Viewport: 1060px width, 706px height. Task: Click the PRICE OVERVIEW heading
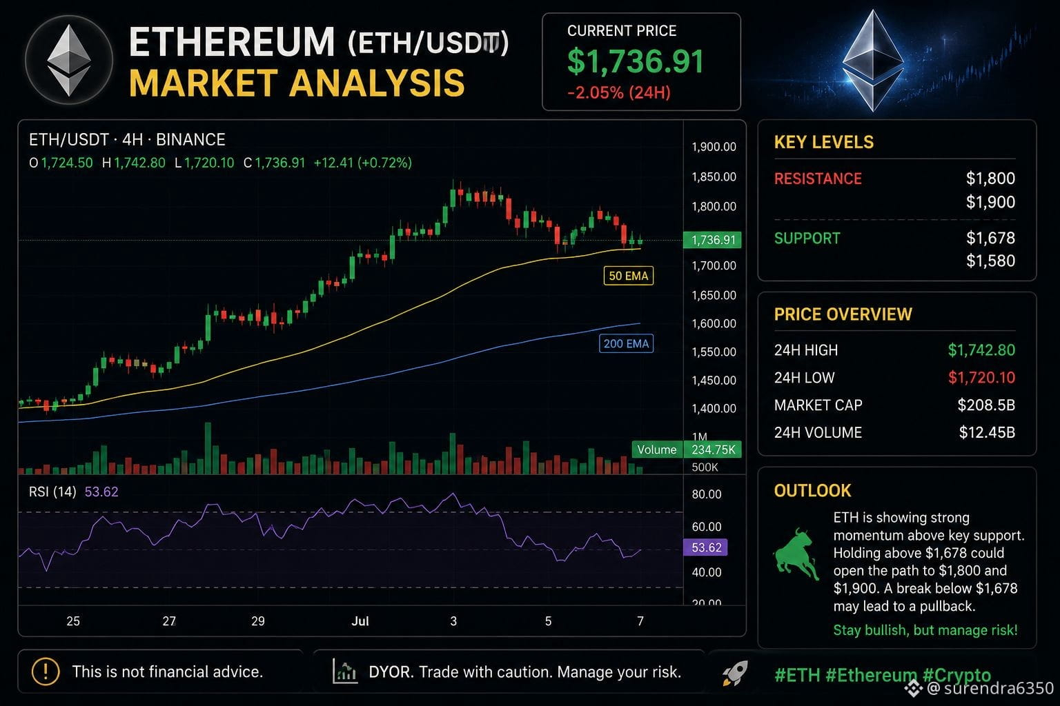(x=843, y=314)
